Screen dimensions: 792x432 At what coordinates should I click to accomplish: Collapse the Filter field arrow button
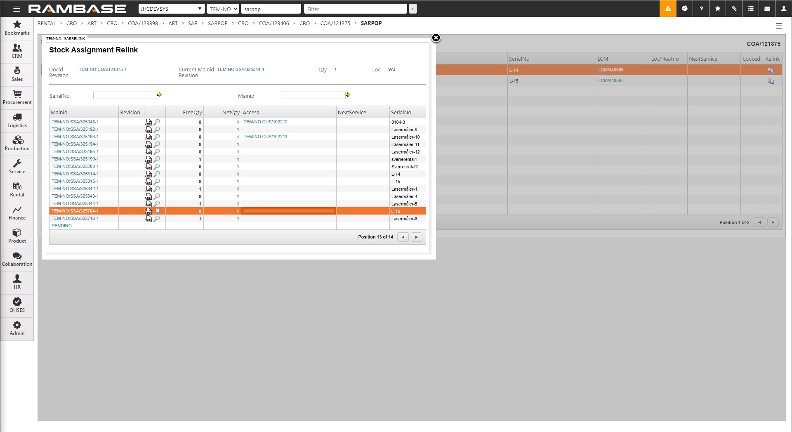click(412, 9)
